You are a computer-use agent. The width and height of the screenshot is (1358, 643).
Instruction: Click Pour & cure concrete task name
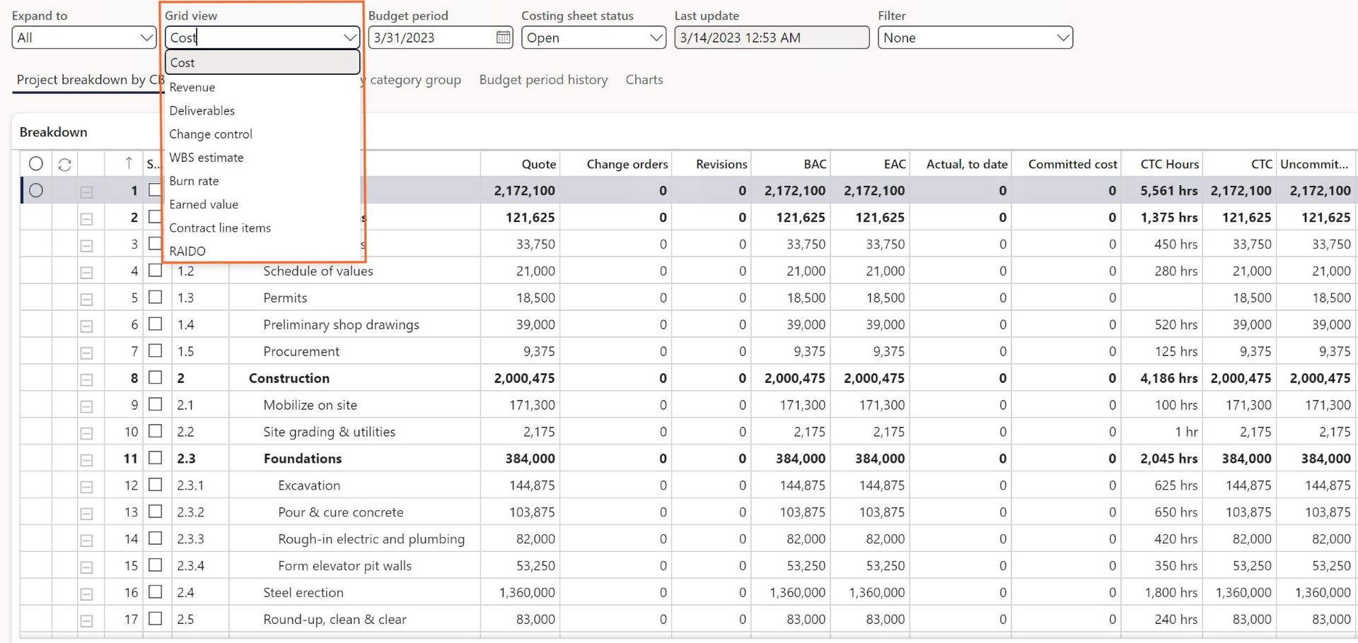(341, 512)
